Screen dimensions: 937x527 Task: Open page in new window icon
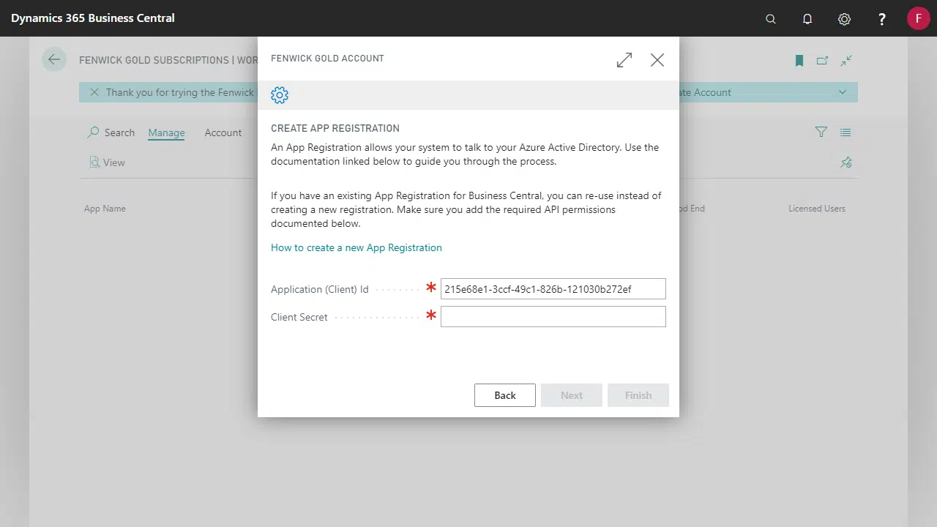(822, 61)
